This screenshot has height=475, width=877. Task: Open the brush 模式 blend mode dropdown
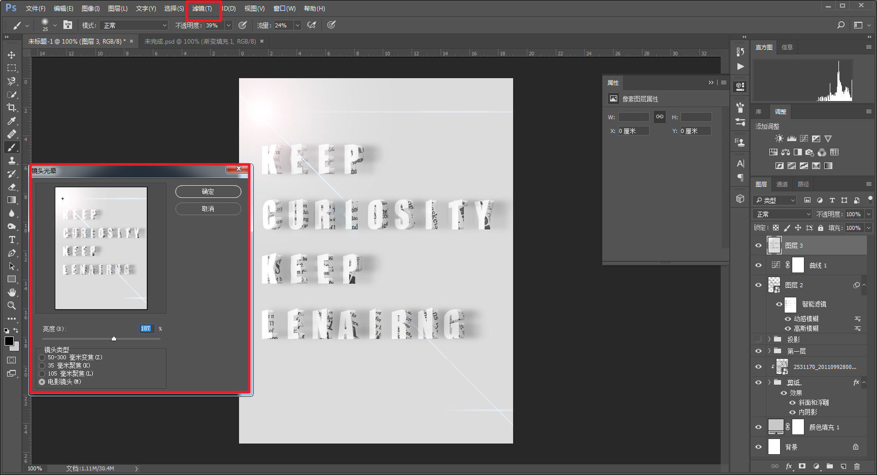(133, 25)
